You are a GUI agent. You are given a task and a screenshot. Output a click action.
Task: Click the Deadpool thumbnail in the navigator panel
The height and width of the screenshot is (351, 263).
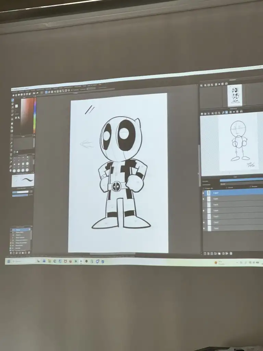[x=235, y=95]
